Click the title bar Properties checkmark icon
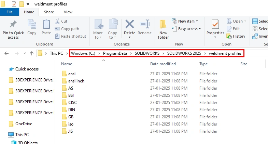Viewport: 268px width, 144px height. (x=14, y=4)
